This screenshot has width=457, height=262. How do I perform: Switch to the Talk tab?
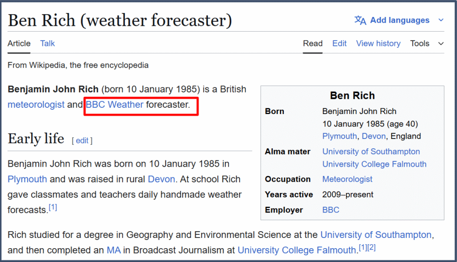tap(47, 43)
